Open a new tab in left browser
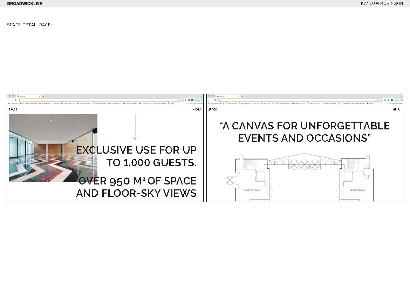The width and height of the screenshot is (410, 296). click(x=43, y=96)
